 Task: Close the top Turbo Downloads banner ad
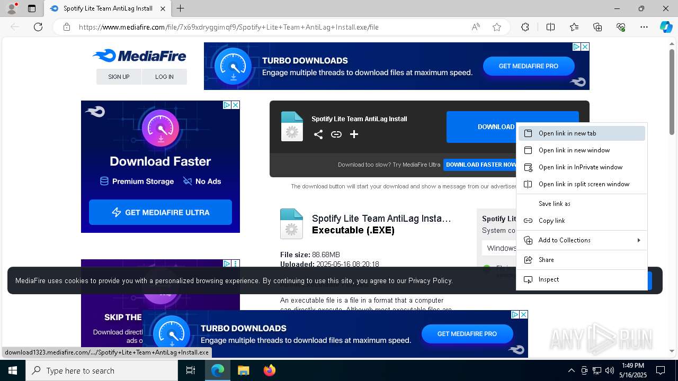(x=585, y=47)
